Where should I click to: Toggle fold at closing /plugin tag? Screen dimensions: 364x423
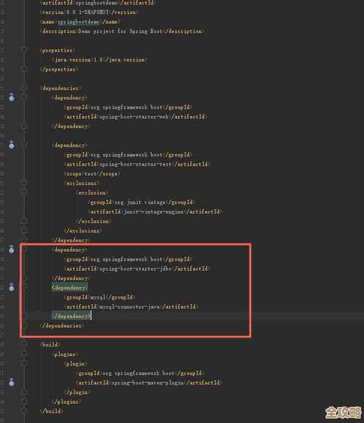point(24,392)
